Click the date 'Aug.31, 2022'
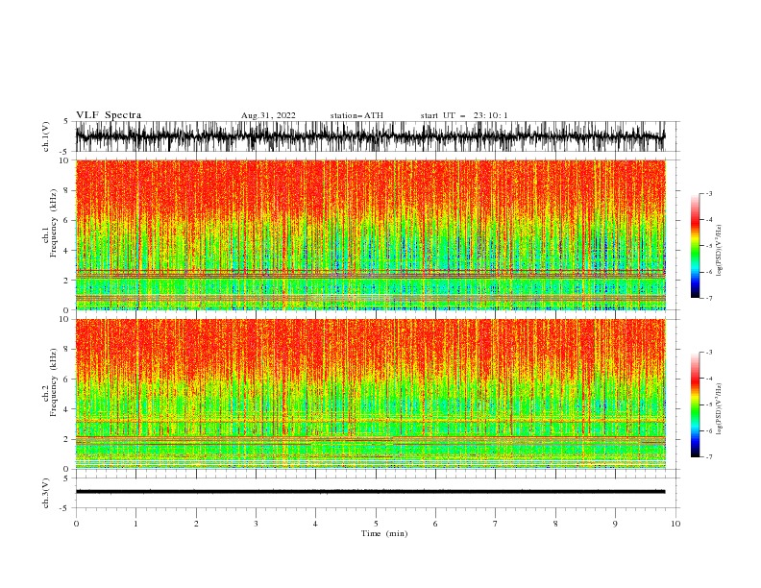 (268, 115)
